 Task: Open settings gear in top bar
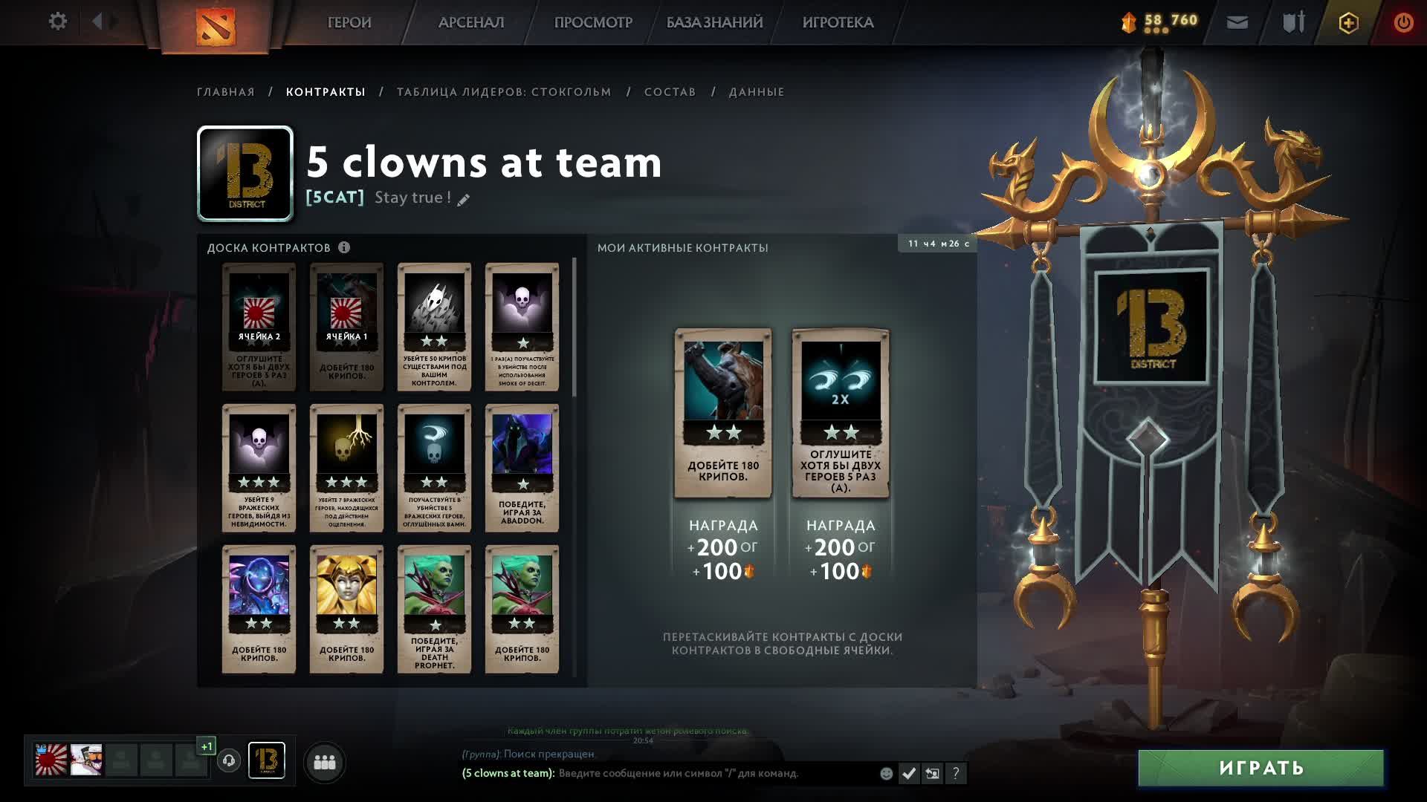[57, 22]
